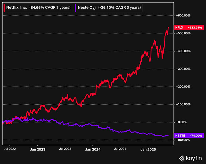Image resolution: width=206 pixels, height=164 pixels.
Task: Click the Jan 2023 date label
Action: (x=38, y=149)
